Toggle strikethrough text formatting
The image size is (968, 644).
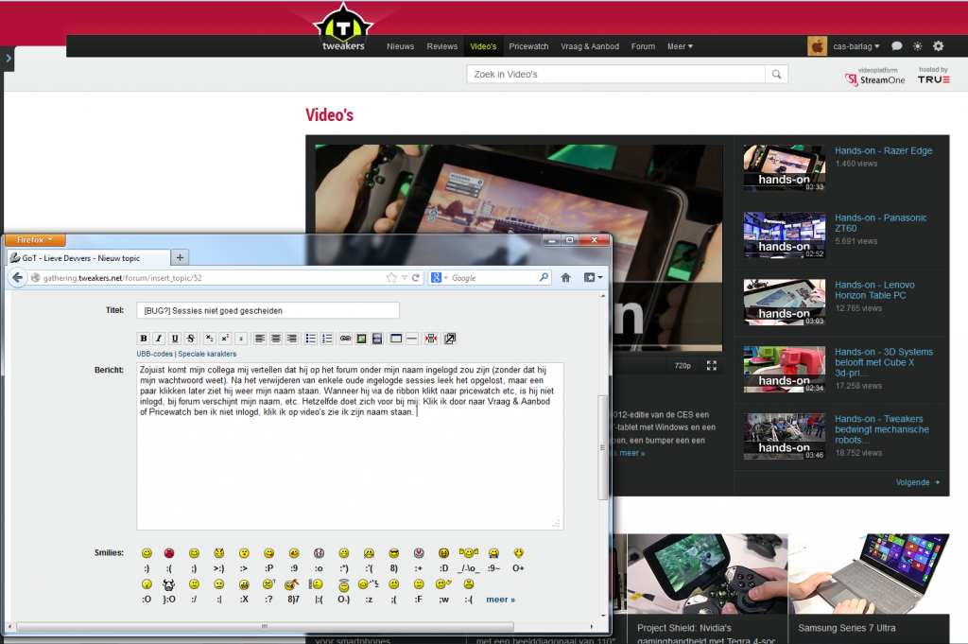[x=190, y=339]
